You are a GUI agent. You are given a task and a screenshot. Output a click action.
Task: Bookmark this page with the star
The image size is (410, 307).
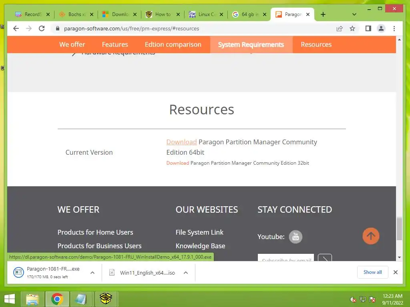point(352,28)
